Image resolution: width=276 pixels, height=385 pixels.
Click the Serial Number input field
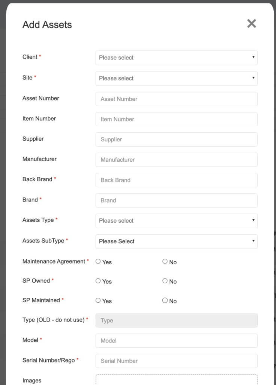pyautogui.click(x=176, y=361)
